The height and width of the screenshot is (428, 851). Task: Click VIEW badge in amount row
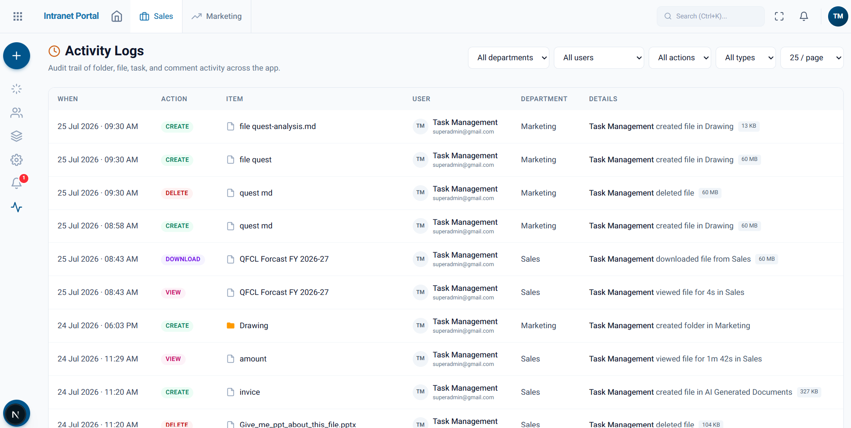point(173,359)
